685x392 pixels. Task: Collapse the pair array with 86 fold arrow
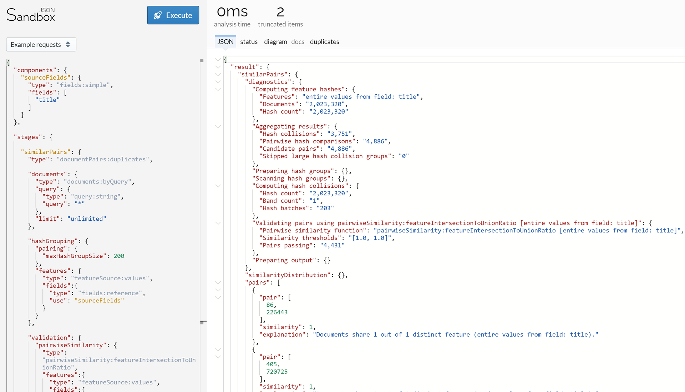218,297
